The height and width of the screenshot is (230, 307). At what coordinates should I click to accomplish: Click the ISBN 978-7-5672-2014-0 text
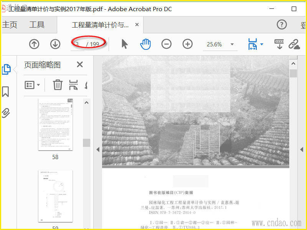coord(172,213)
